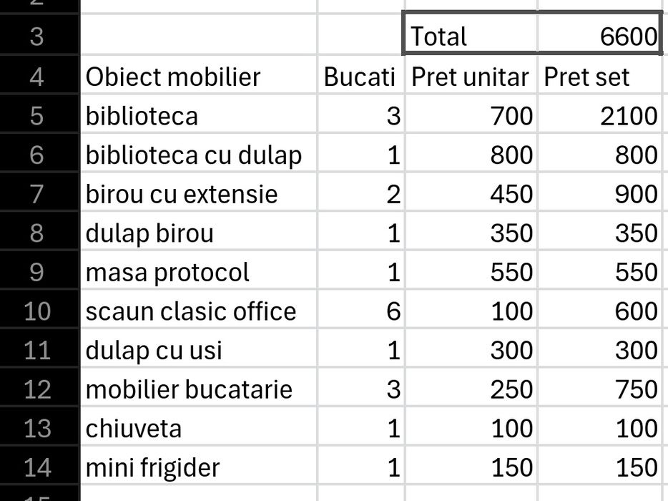The height and width of the screenshot is (501, 668).
Task: Select quantity 6 for scaun clasic office
Action: tap(360, 311)
